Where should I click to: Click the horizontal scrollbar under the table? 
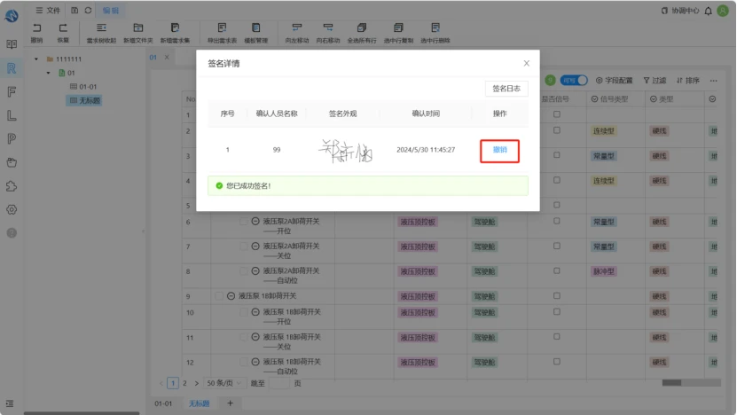[x=691, y=382]
